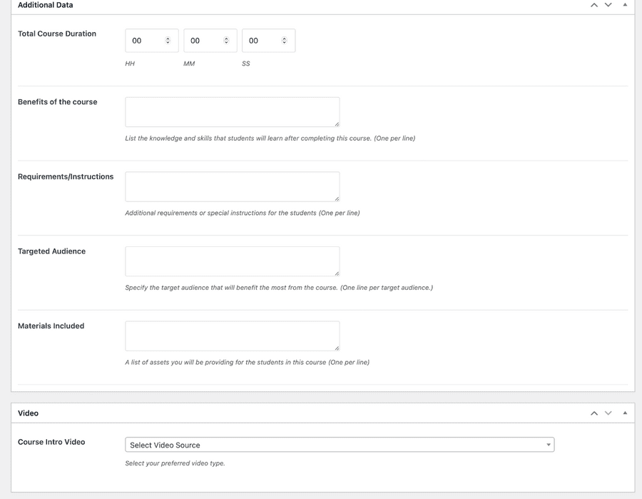Collapse the Additional Data panel
Viewport: 642px width, 499px height.
pos(625,5)
